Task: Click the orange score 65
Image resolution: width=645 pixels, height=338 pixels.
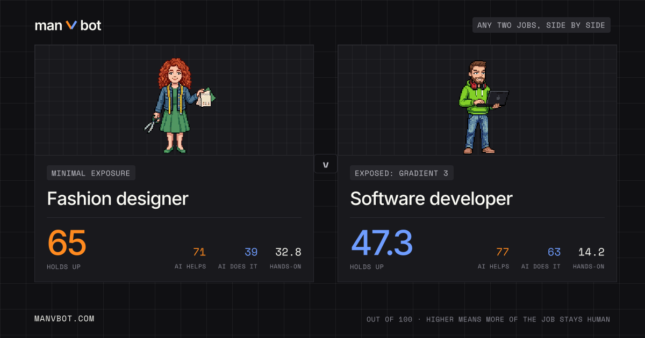Action: [x=67, y=243]
